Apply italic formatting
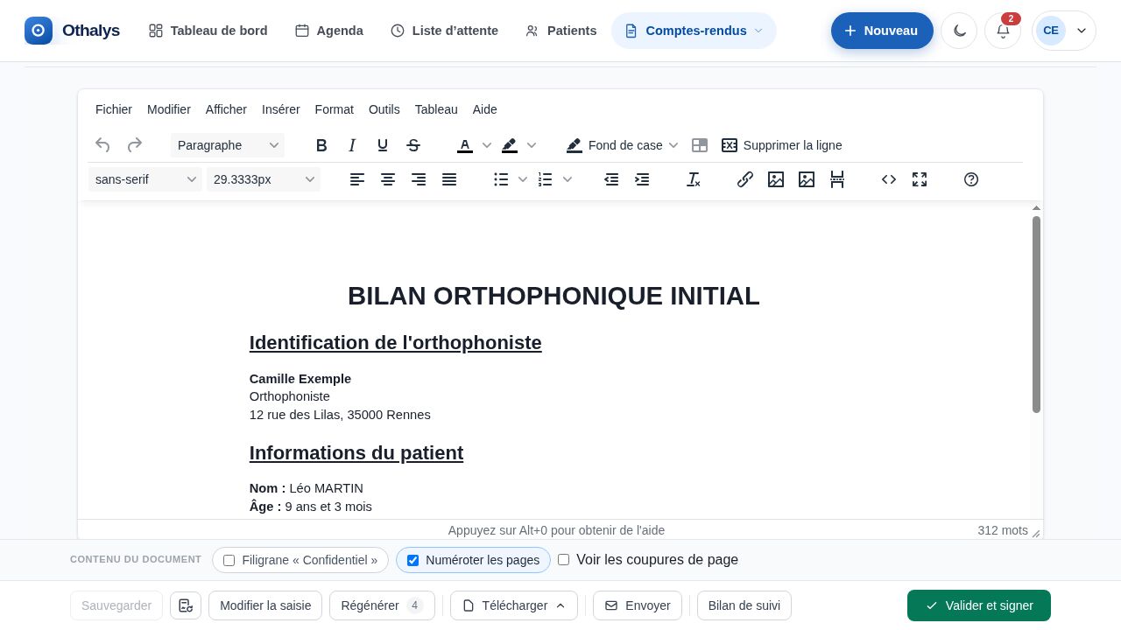Image resolution: width=1121 pixels, height=630 pixels. tap(352, 145)
